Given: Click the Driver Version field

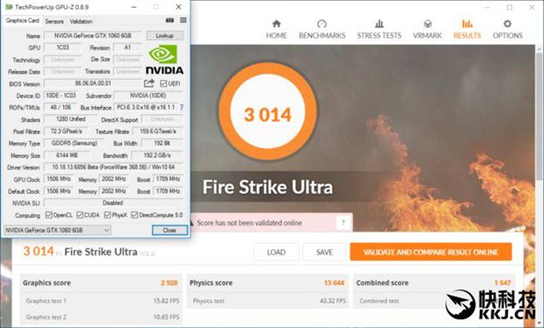Looking at the screenshot, I should (113, 167).
